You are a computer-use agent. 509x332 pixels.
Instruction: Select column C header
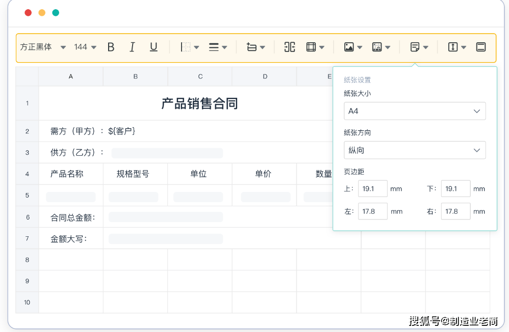pyautogui.click(x=200, y=76)
